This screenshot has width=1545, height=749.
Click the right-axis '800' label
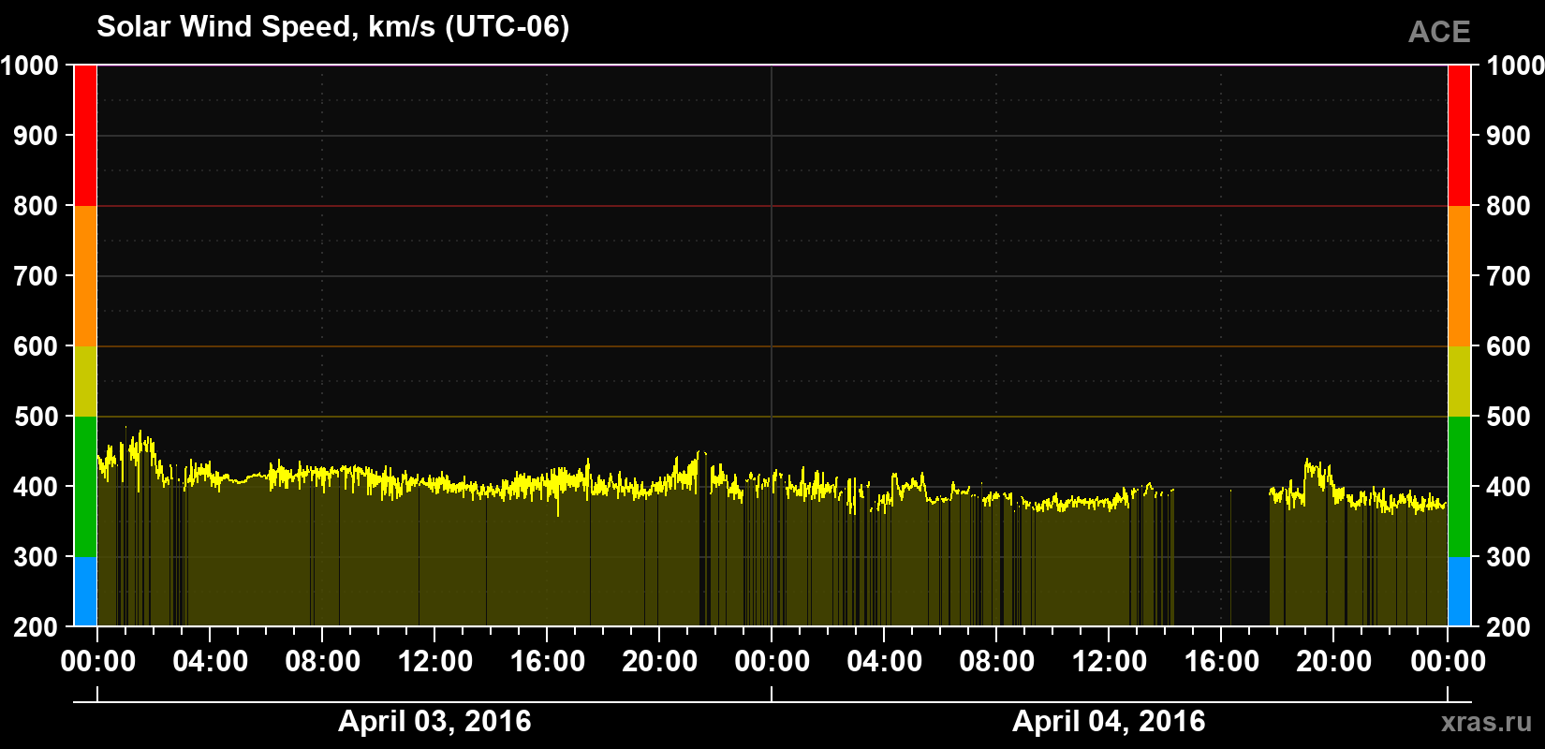[1508, 206]
